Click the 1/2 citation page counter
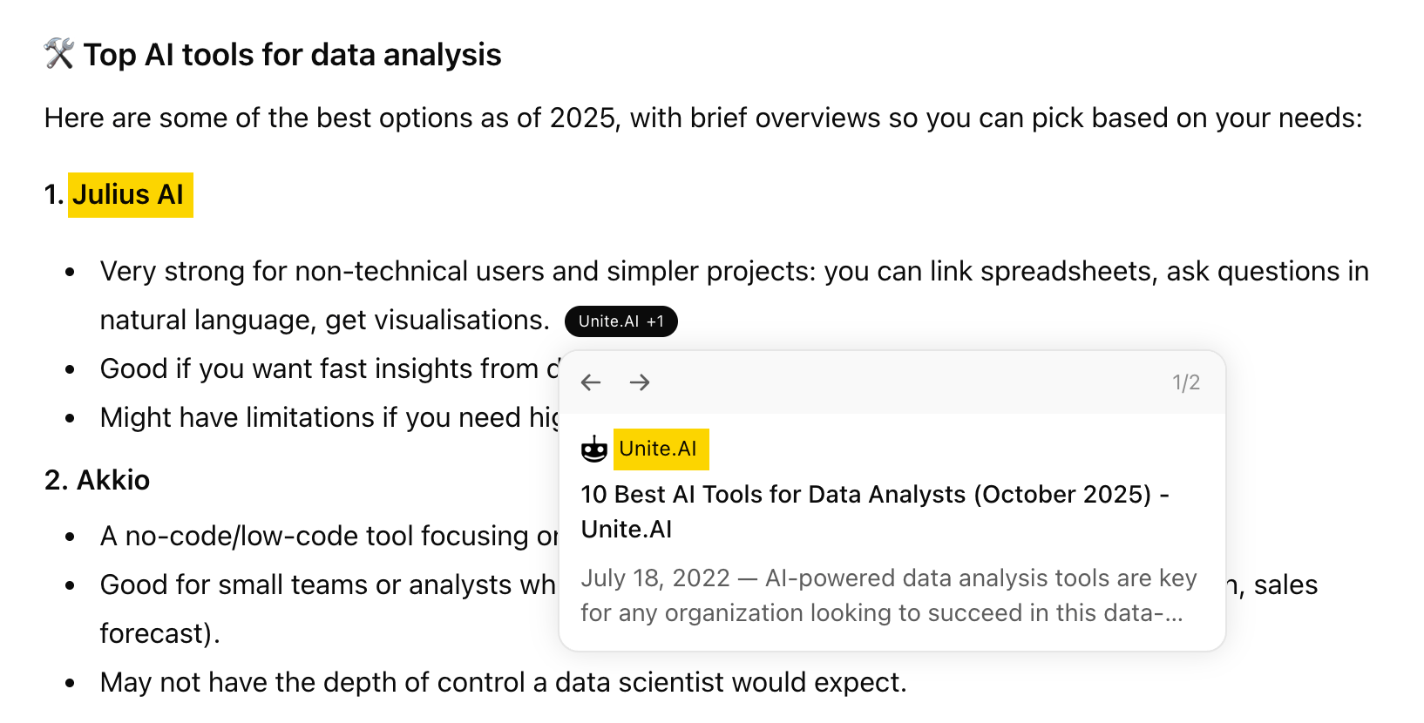The image size is (1424, 723). tap(1185, 381)
